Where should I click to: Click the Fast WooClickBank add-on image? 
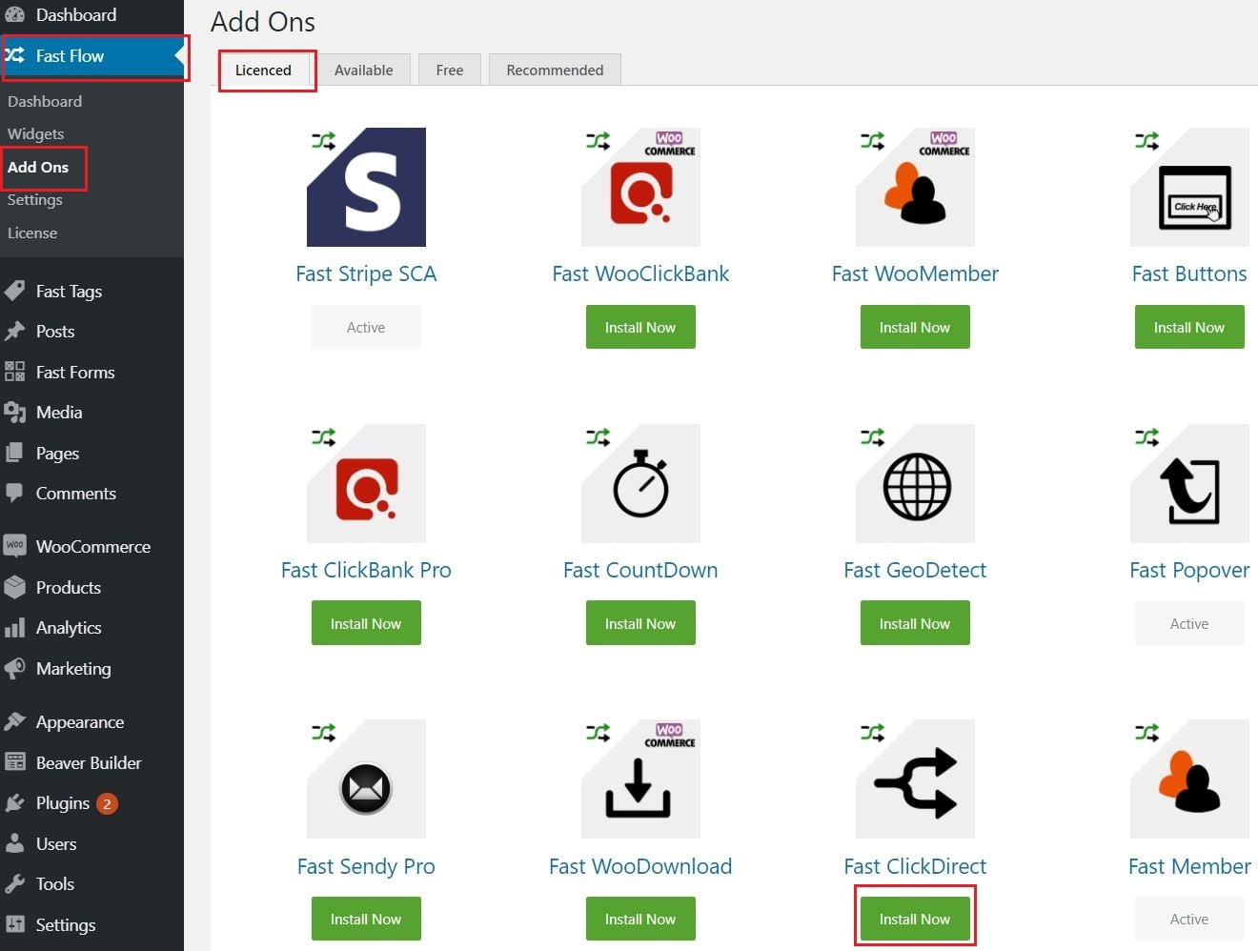pos(640,187)
